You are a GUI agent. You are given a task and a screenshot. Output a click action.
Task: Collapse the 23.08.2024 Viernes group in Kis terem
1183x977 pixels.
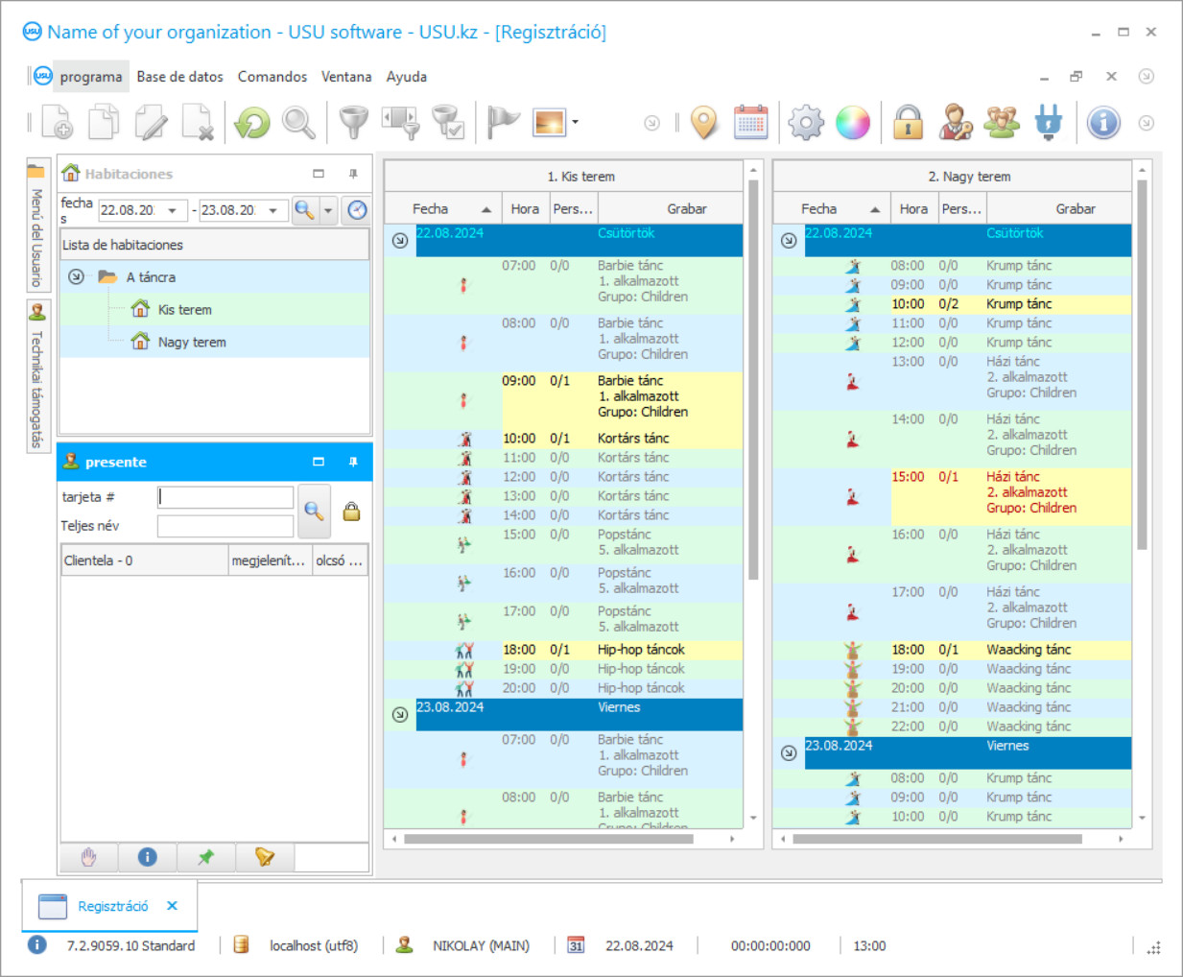click(400, 715)
